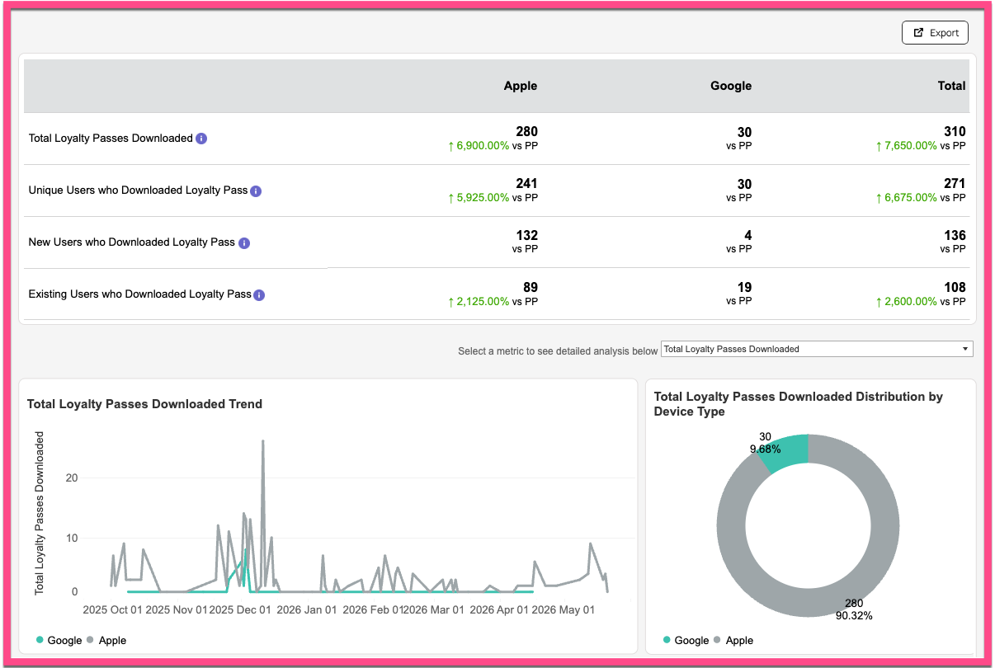Toggle Apple in donut chart legend
This screenshot has width=995, height=668.
[x=733, y=640]
